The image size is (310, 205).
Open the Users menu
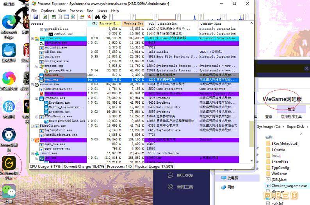[102, 11]
